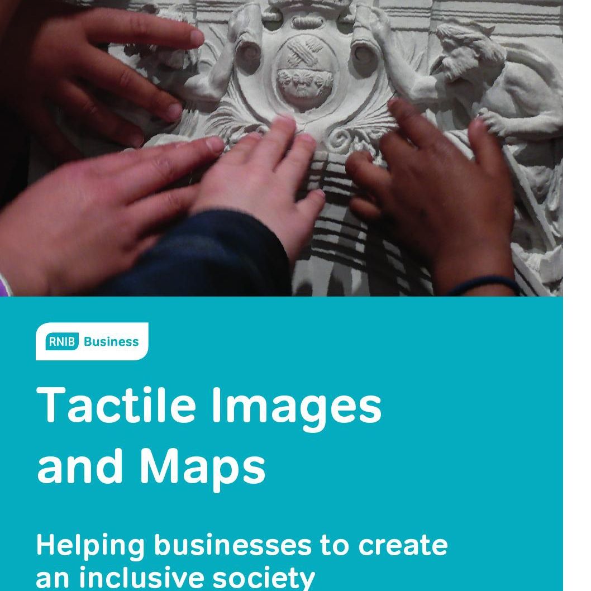
Task: Click the blue bracelet on the wrist
Action: pos(480,285)
